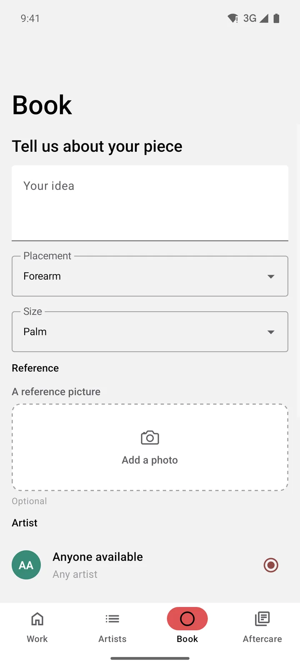Expand the Placement dropdown arrow
The width and height of the screenshot is (300, 667).
(271, 276)
